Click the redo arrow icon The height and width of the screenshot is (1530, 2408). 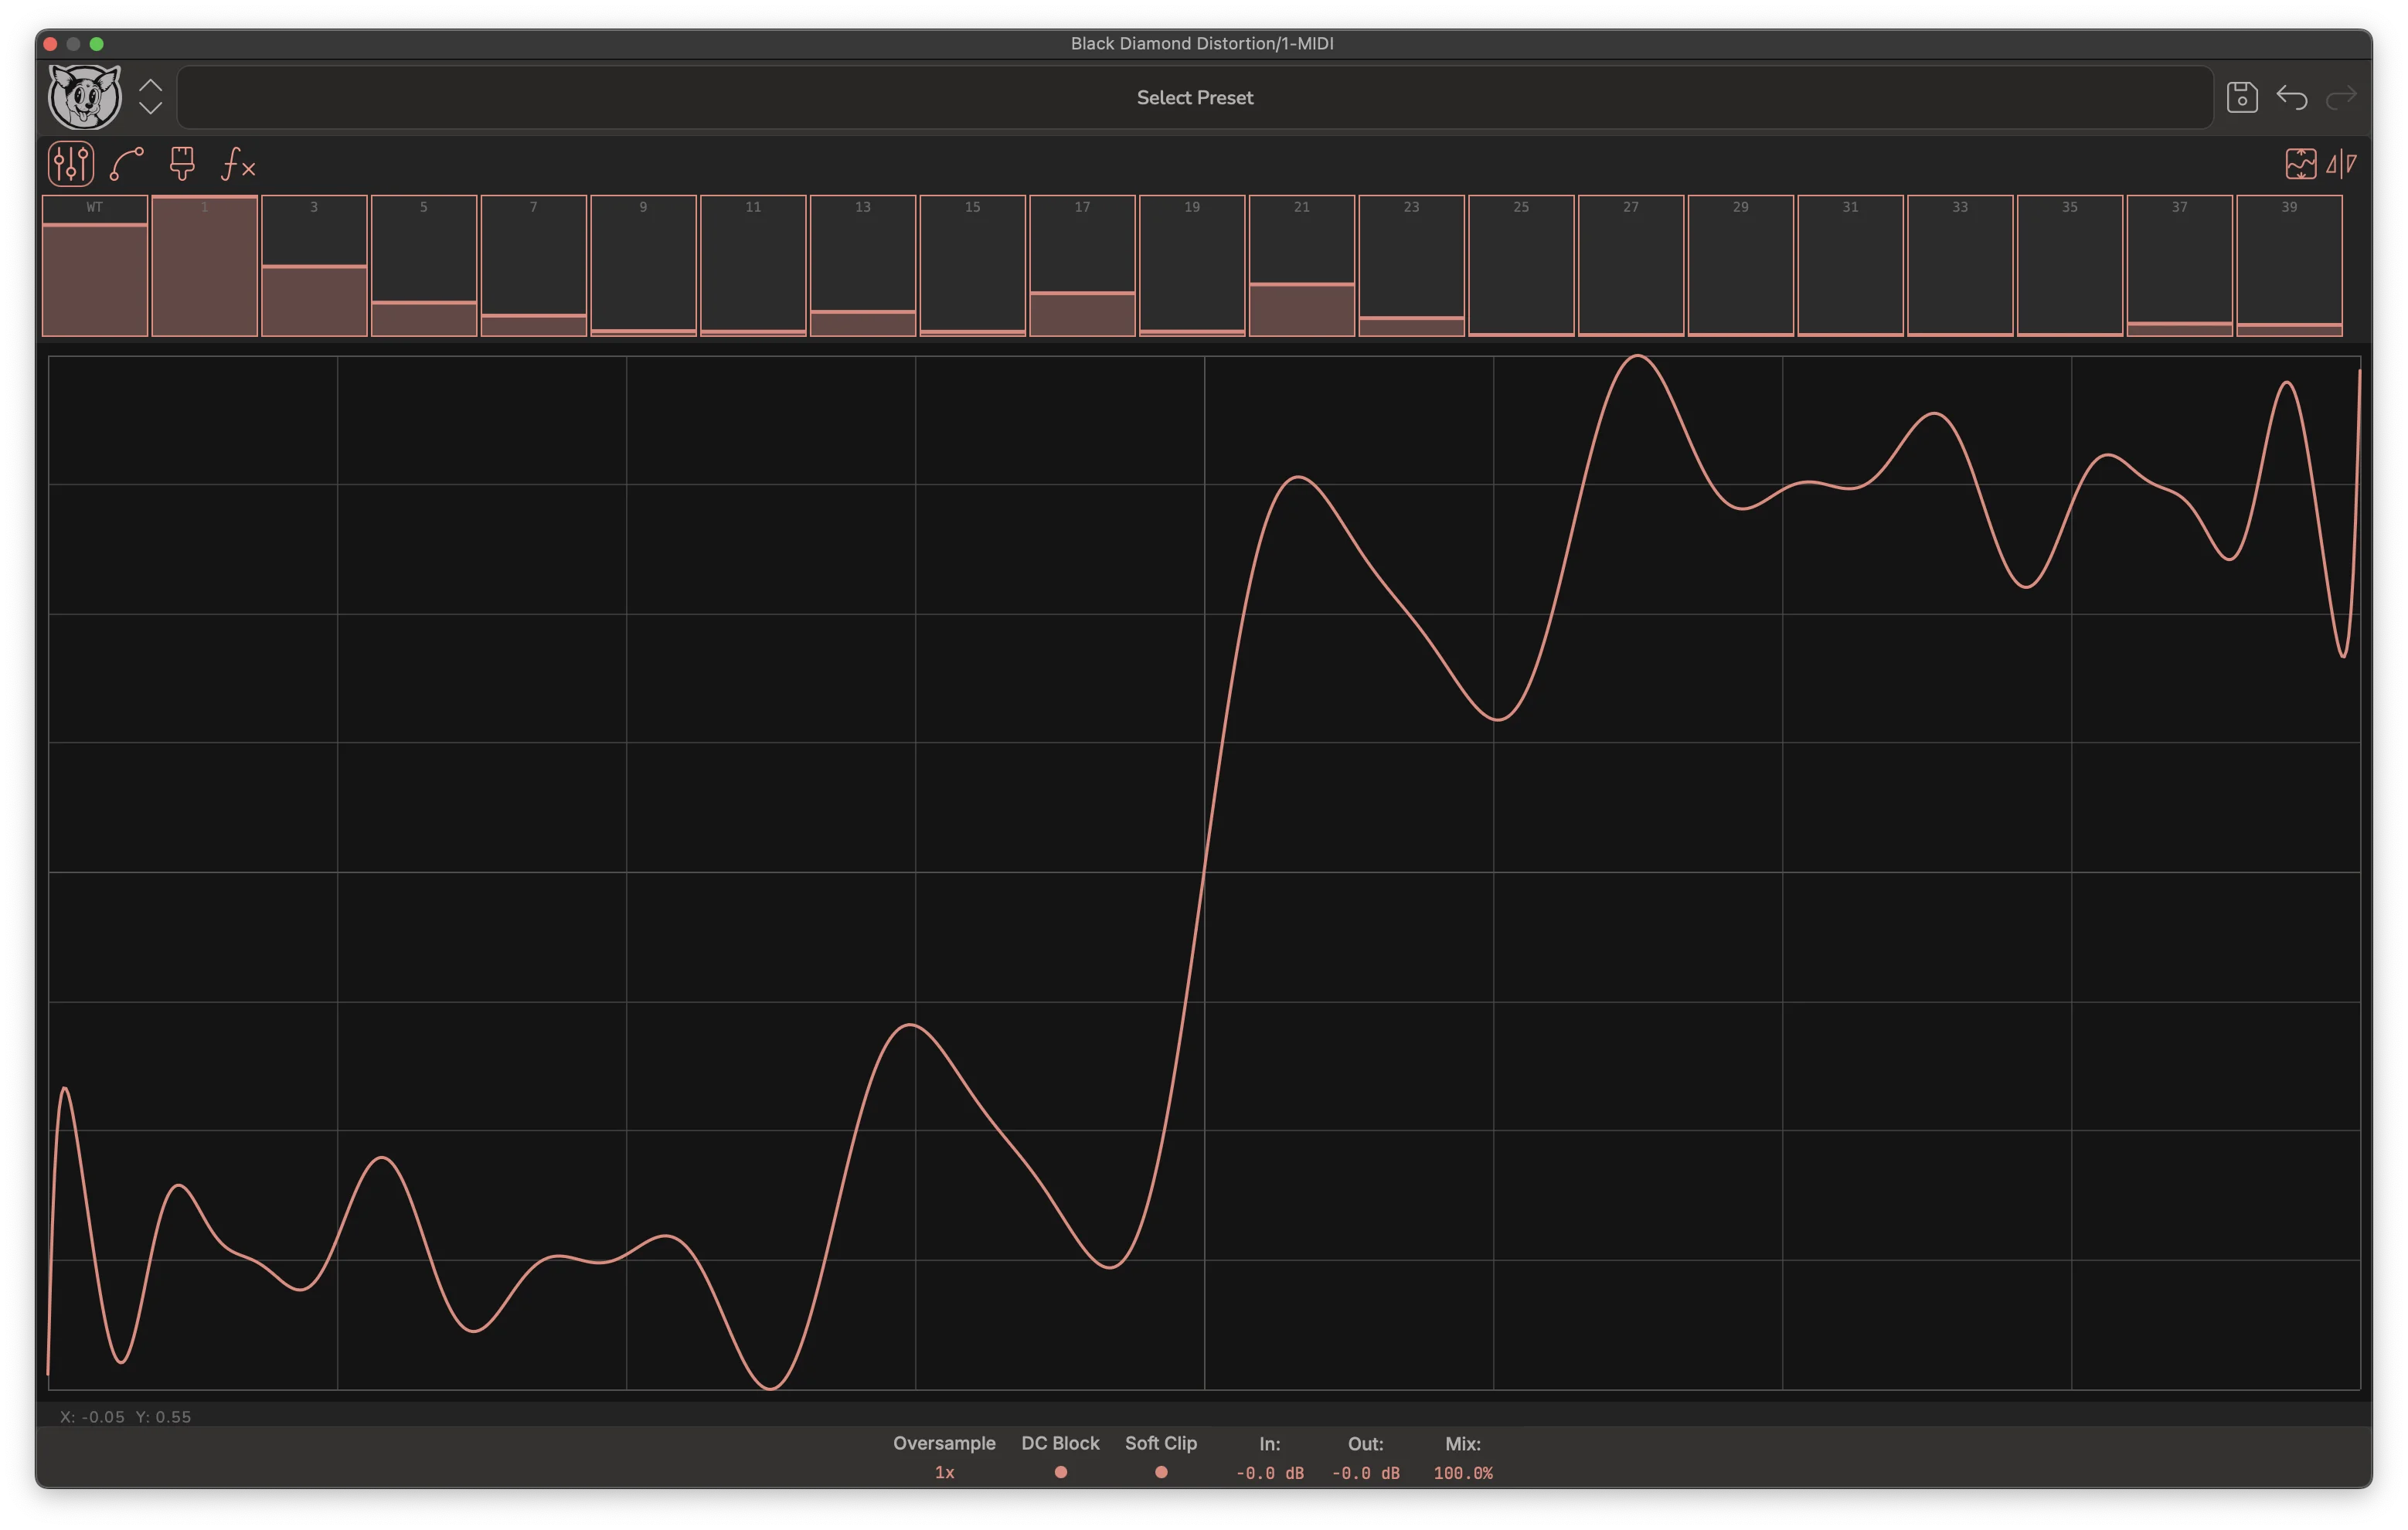click(2342, 97)
